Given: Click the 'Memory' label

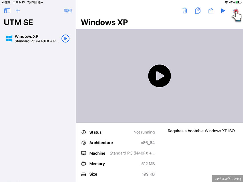Looking at the screenshot, I should (x=97, y=164).
